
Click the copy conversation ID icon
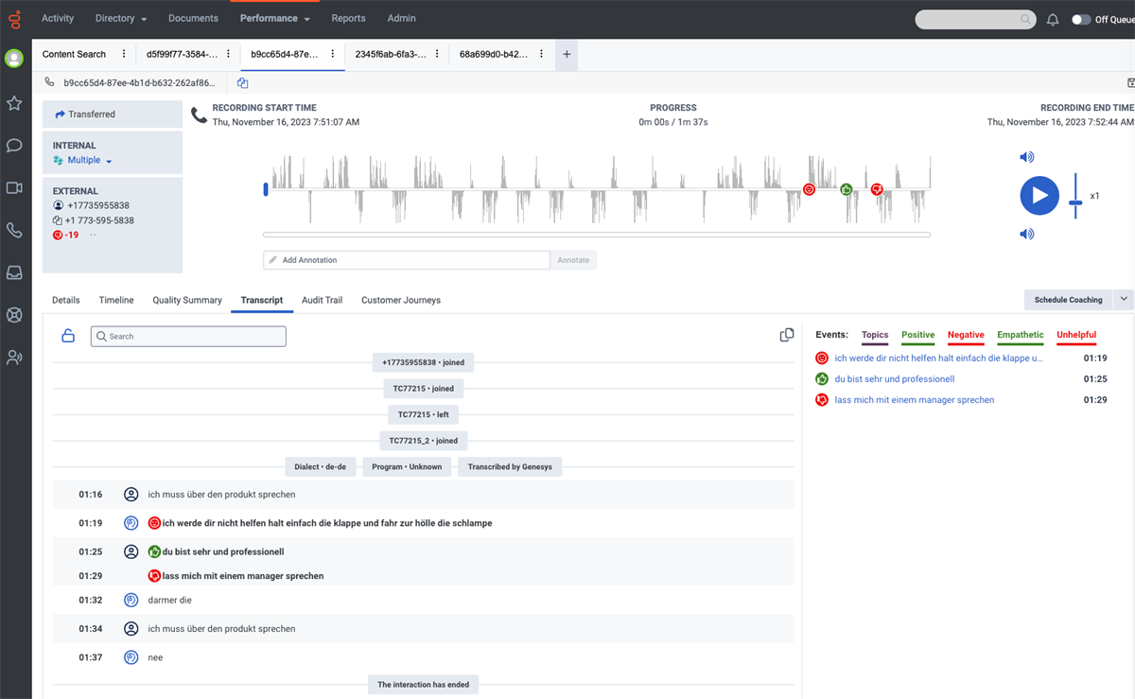pos(242,83)
